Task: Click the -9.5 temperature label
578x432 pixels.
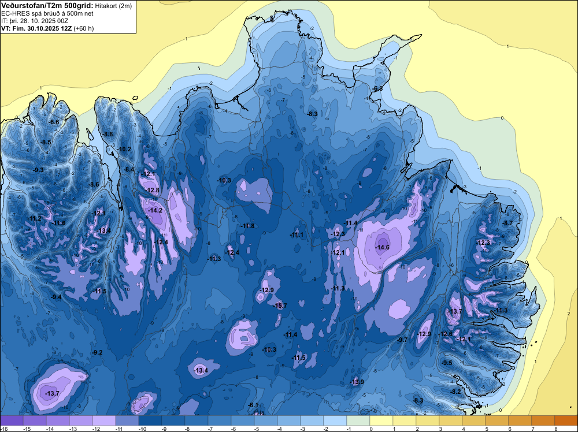Action: pyautogui.click(x=447, y=363)
